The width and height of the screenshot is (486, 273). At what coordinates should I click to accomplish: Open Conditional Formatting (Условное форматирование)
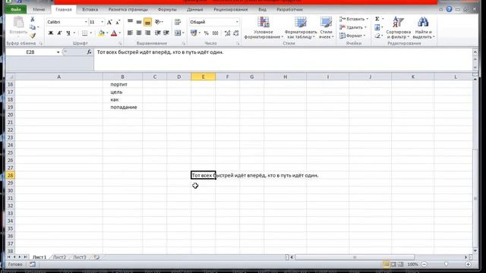pyautogui.click(x=264, y=27)
